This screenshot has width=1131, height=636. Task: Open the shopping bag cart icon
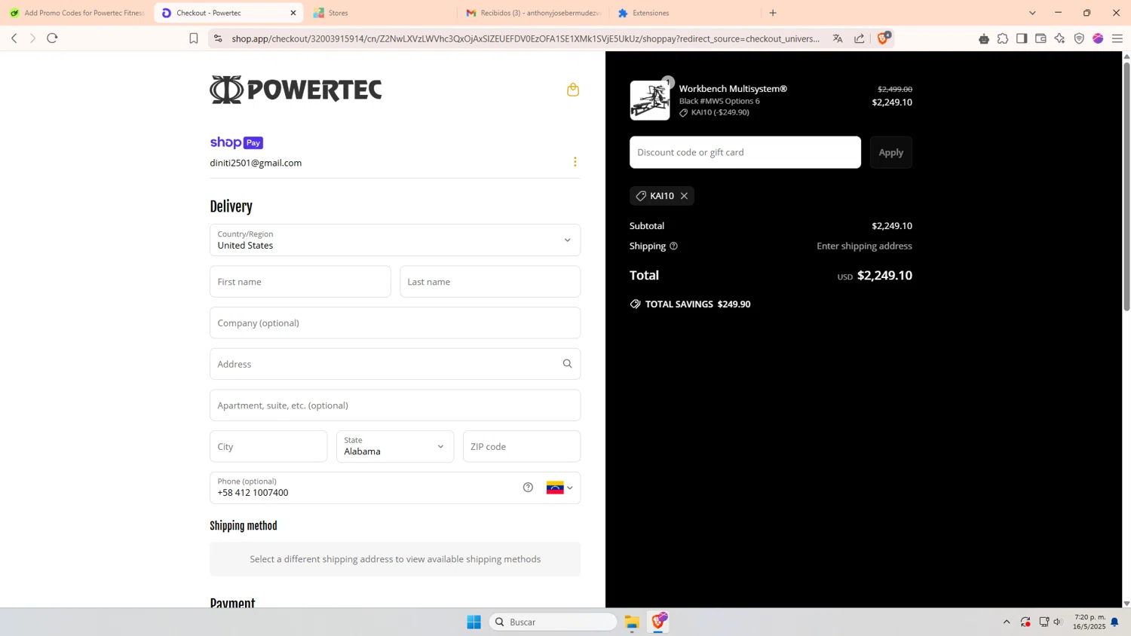point(573,90)
